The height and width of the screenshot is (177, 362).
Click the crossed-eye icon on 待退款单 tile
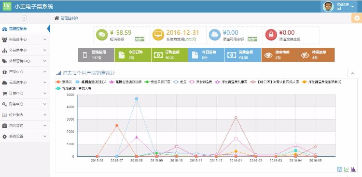click(305, 55)
